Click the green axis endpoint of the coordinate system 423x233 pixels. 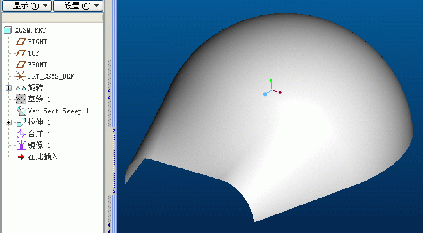point(271,81)
